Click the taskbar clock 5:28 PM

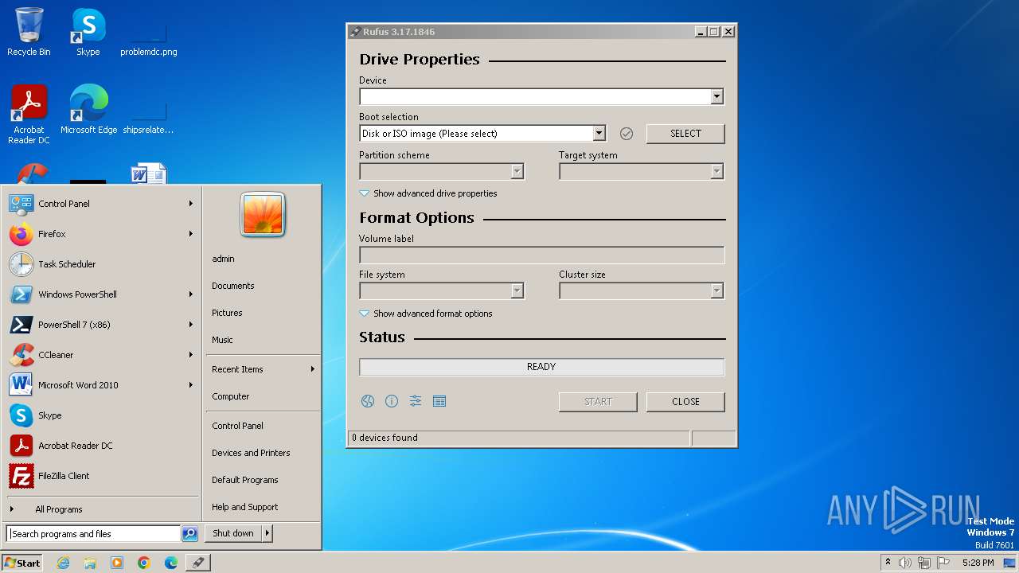978,563
